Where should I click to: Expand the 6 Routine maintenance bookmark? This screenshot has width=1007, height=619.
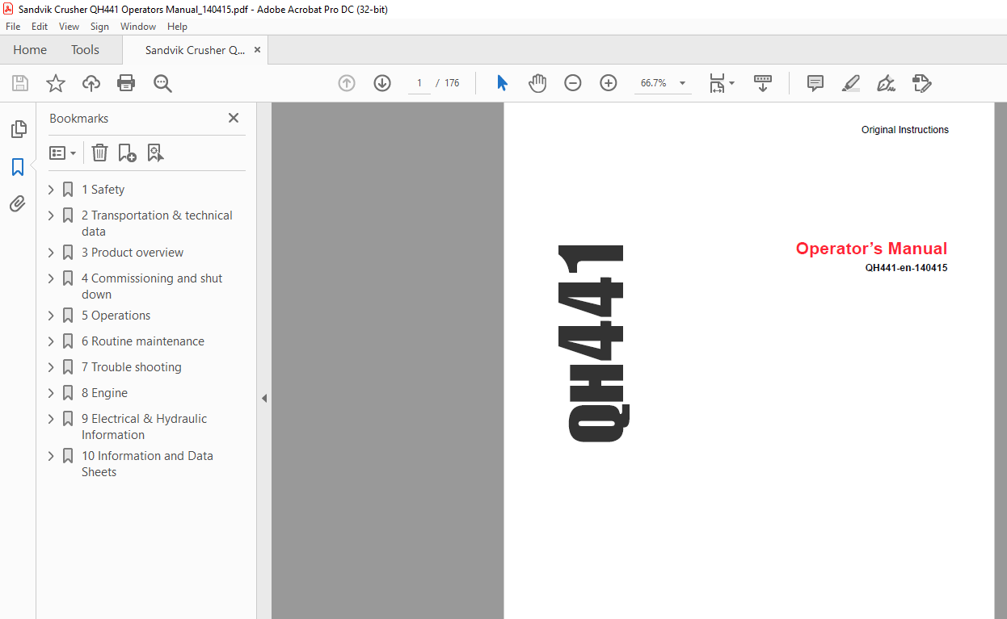pyautogui.click(x=51, y=341)
